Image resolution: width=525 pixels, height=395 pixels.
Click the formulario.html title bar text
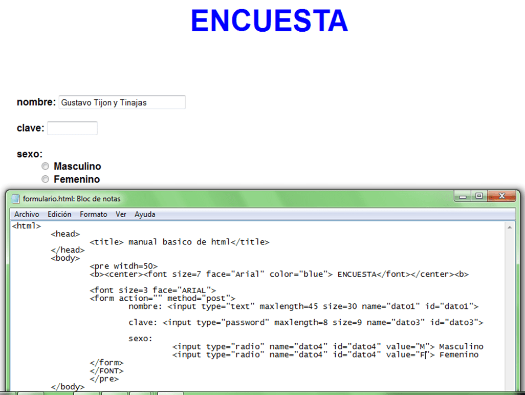coord(72,199)
